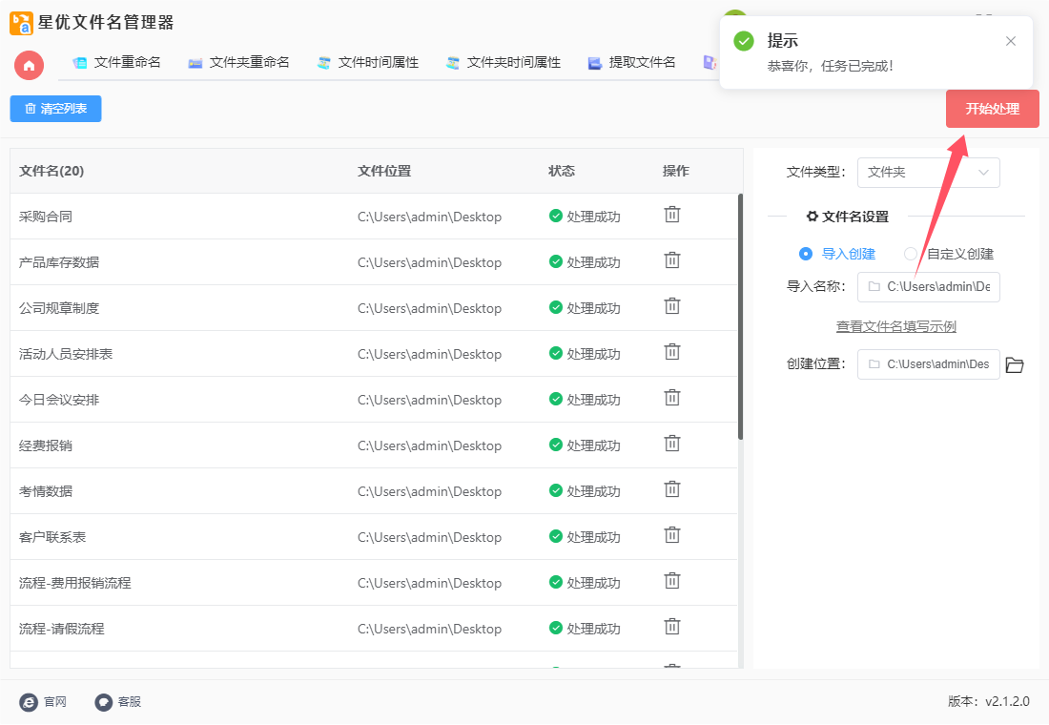Screen dimensions: 1049x725
Task: Click trash icon for 今日会议安排
Action: [671, 399]
